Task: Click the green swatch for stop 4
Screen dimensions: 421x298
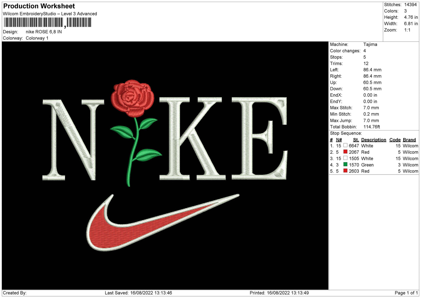Action: [345, 165]
